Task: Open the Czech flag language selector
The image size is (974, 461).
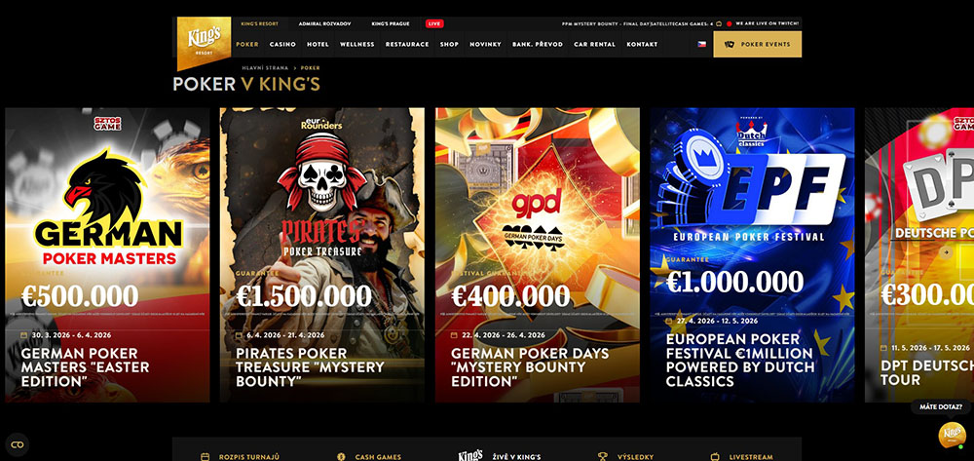Action: pyautogui.click(x=702, y=45)
